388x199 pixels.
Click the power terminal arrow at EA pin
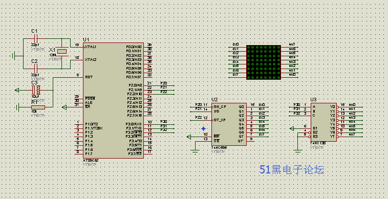point(64,107)
